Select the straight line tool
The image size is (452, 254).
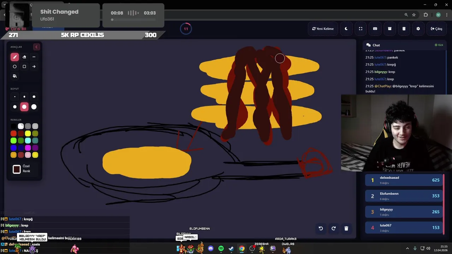point(34,57)
